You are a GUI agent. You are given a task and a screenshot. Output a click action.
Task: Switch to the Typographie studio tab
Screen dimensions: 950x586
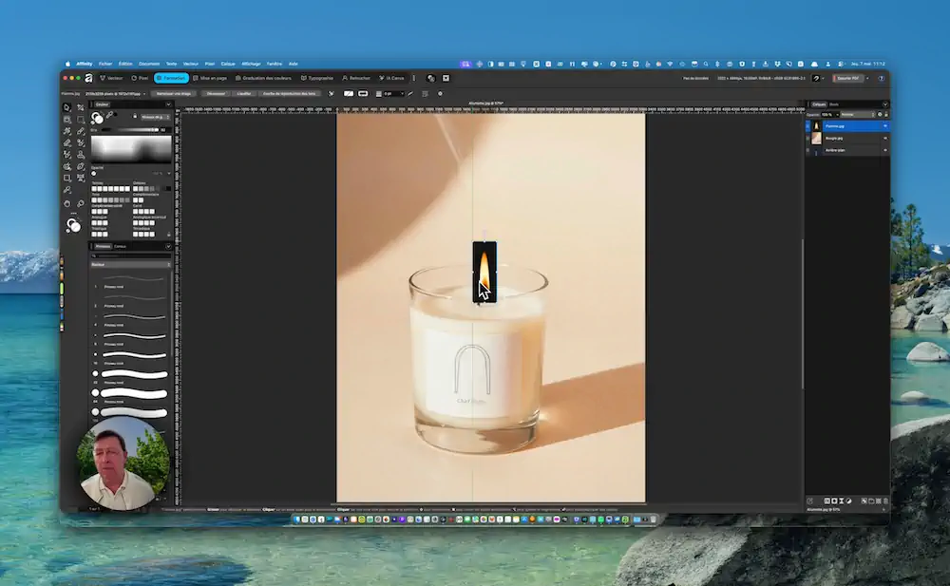coord(317,78)
